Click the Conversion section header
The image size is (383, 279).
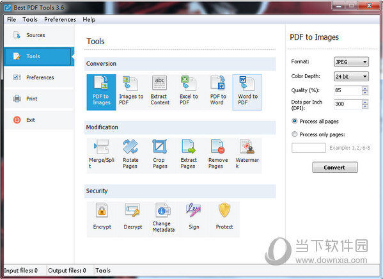180,64
